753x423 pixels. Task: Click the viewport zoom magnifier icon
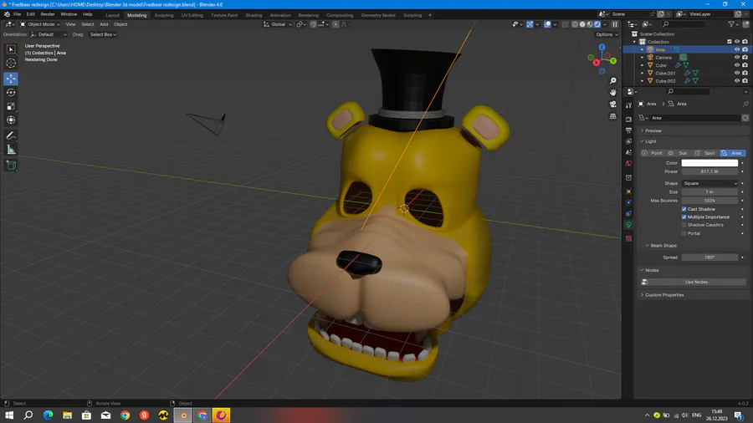coord(612,80)
